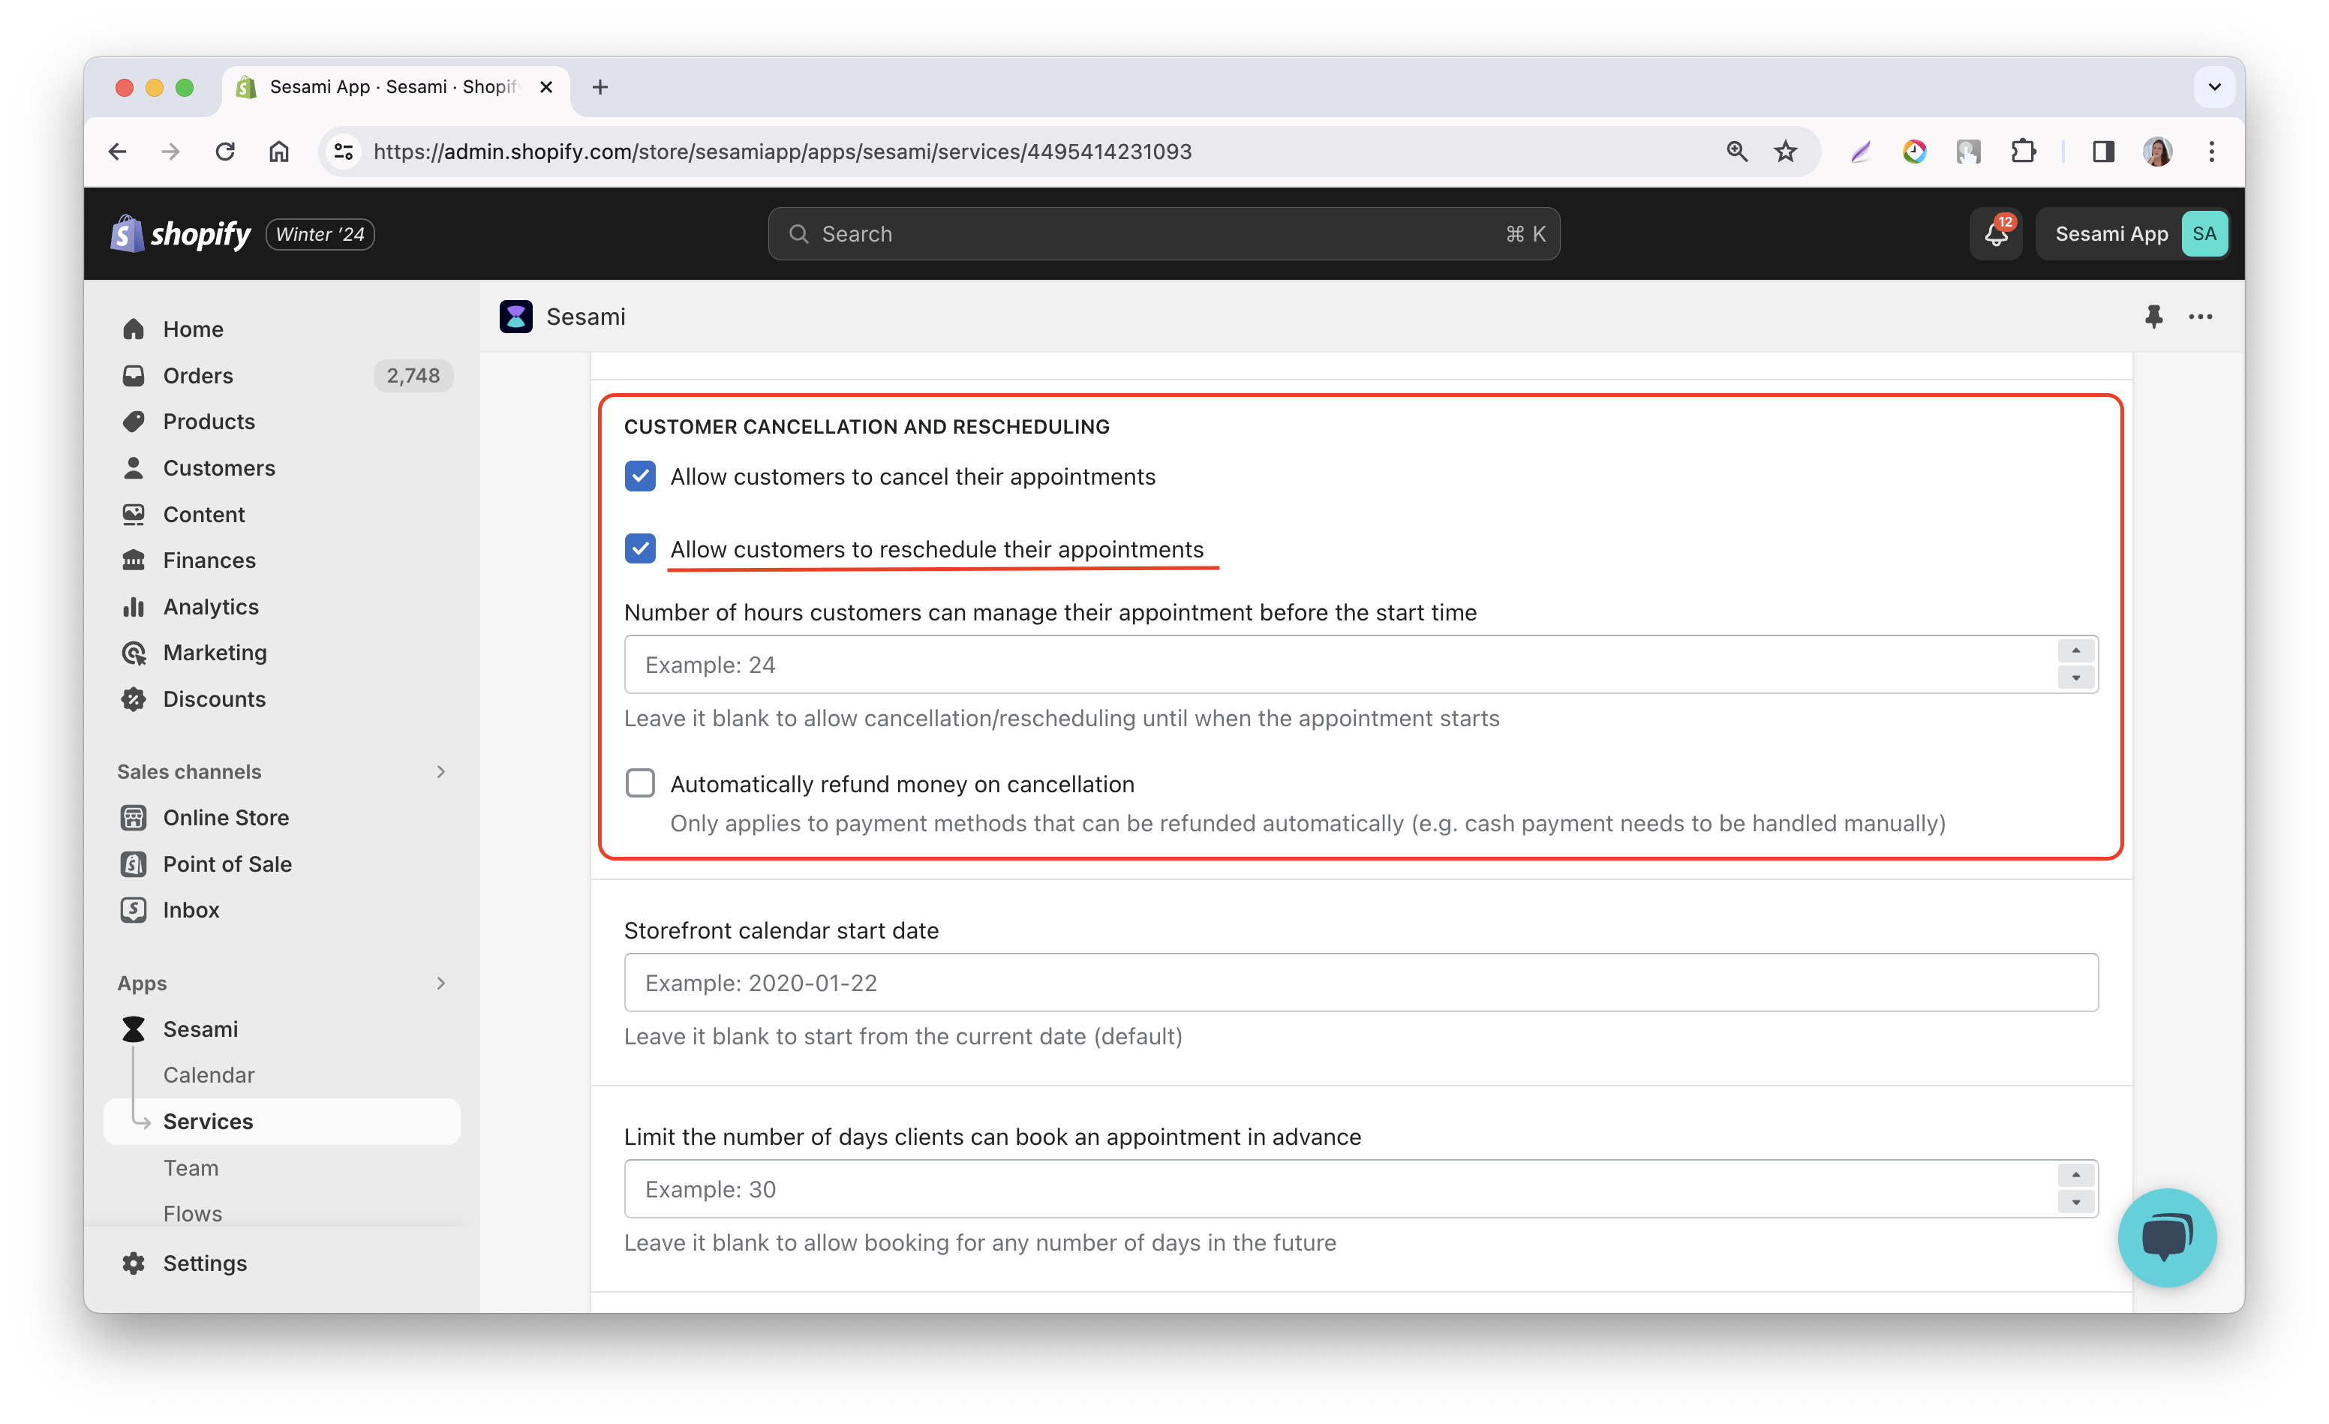Open the notifications bell icon
2329x1424 pixels.
pyautogui.click(x=1994, y=233)
